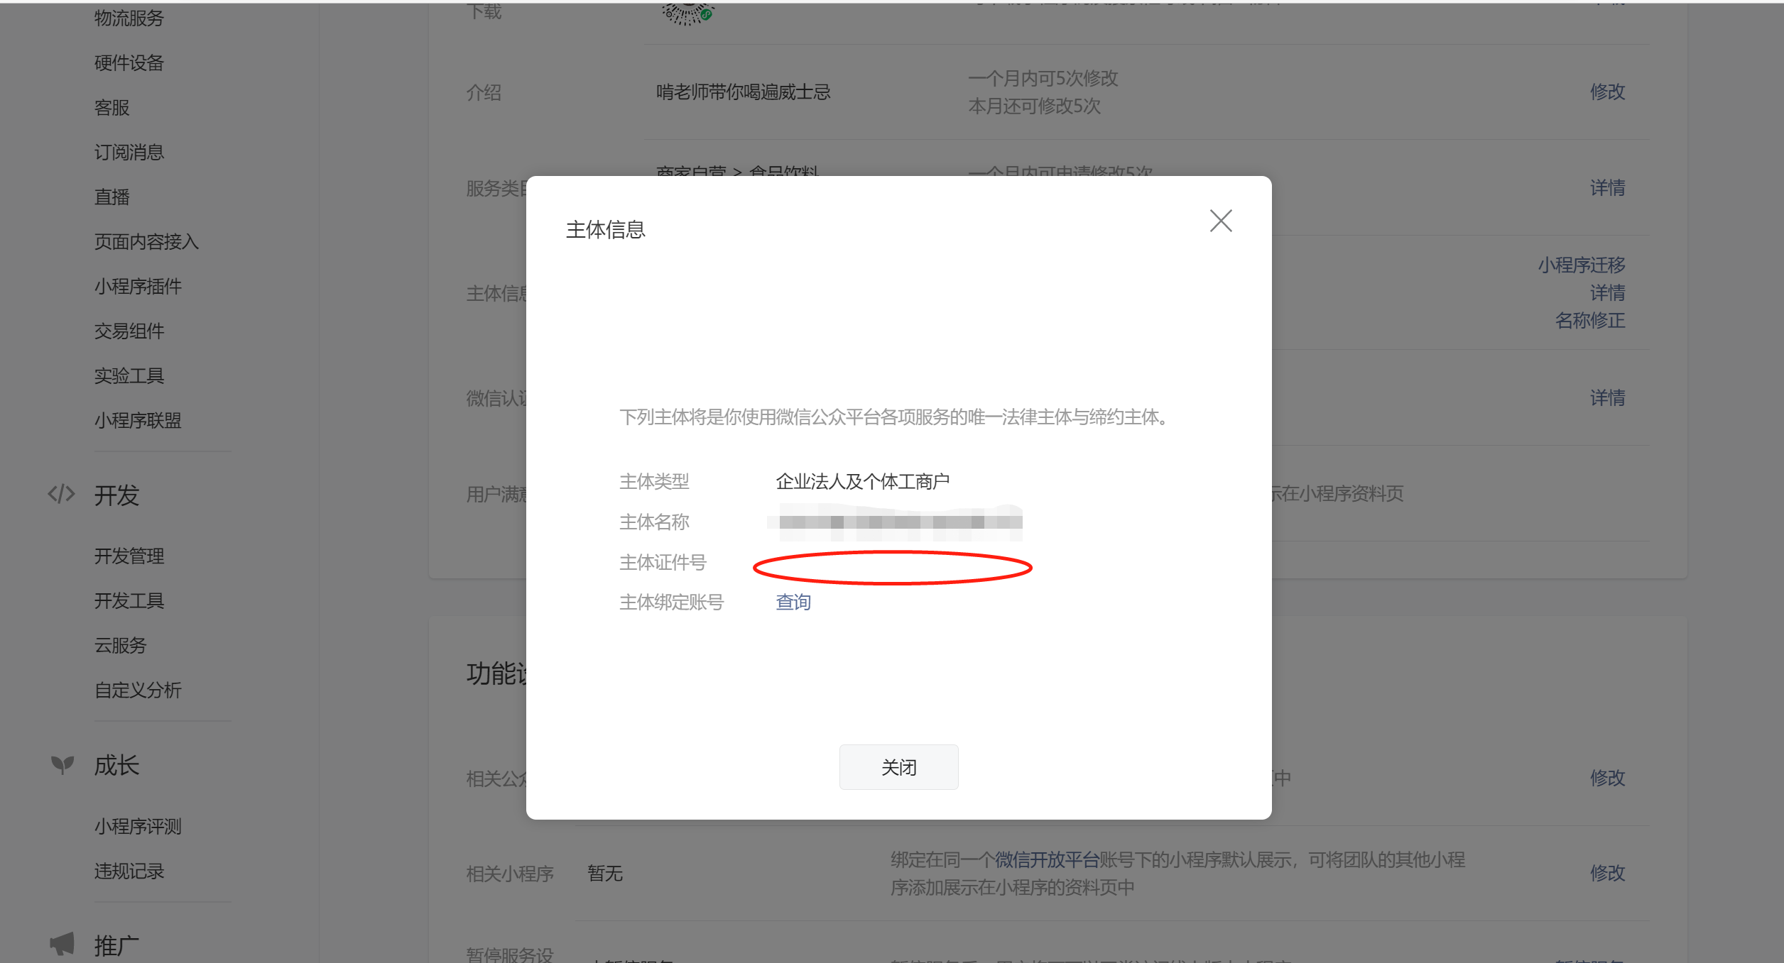The image size is (1784, 963).
Task: Select 订阅消息 in sidebar
Action: point(129,152)
